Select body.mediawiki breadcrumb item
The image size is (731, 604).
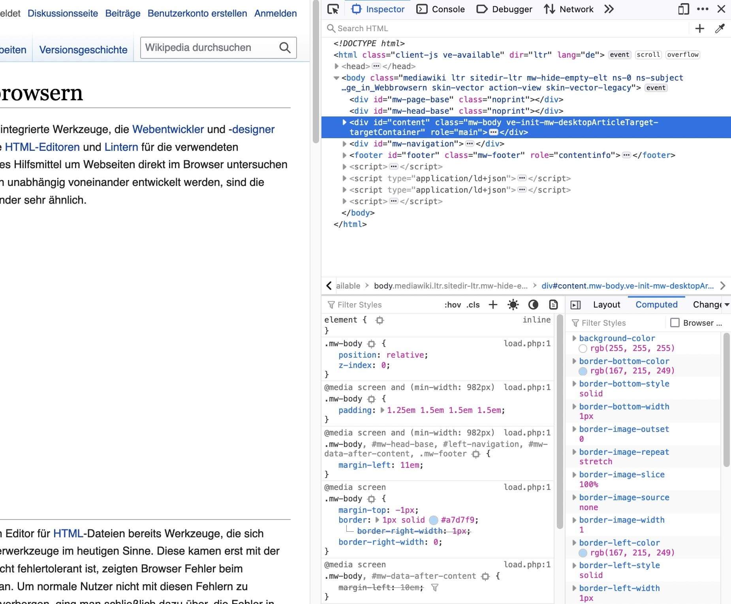click(451, 286)
